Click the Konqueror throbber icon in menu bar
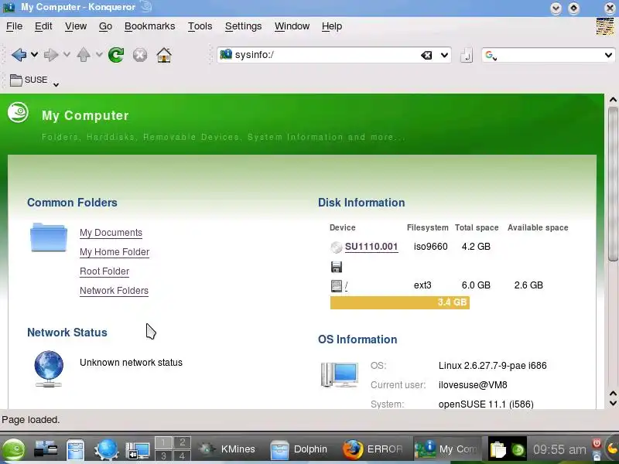The width and height of the screenshot is (619, 464). [x=605, y=26]
